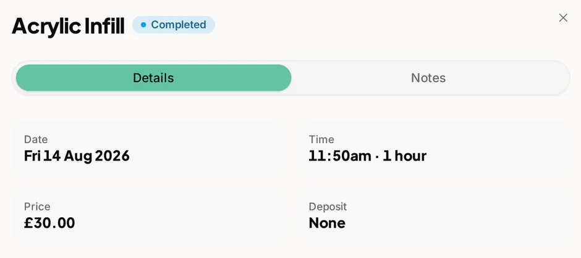The image size is (581, 258).
Task: Click the Acrylic Infill title
Action: (x=68, y=26)
